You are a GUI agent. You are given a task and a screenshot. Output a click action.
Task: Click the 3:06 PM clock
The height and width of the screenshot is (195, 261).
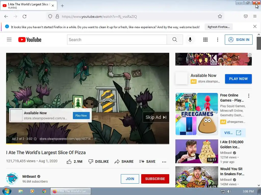coord(248,191)
